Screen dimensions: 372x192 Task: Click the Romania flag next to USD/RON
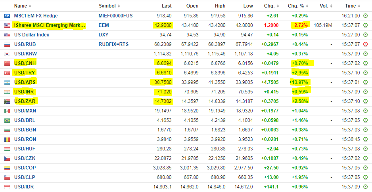click(7, 139)
